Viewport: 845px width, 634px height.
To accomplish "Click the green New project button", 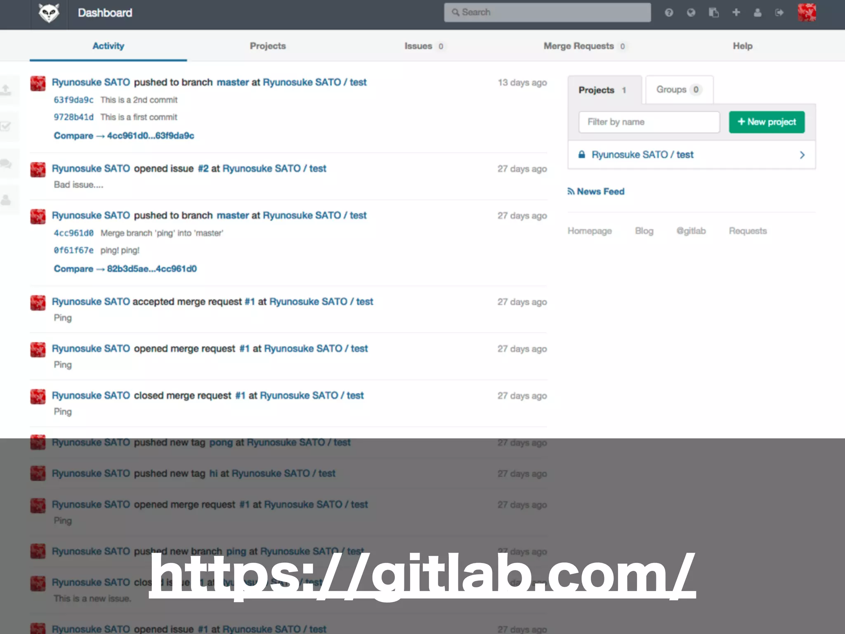I will tap(767, 122).
